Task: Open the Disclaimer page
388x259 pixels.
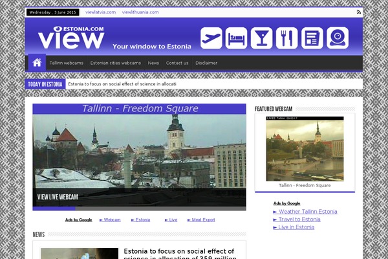Action: 206,63
